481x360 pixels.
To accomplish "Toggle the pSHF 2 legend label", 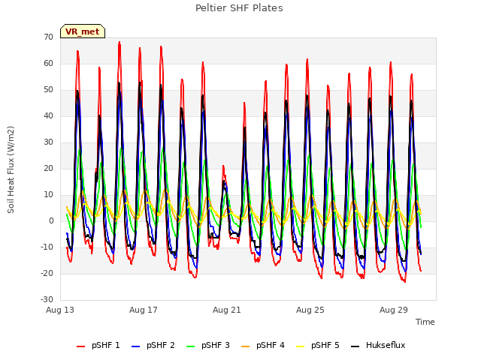I will [x=161, y=345].
